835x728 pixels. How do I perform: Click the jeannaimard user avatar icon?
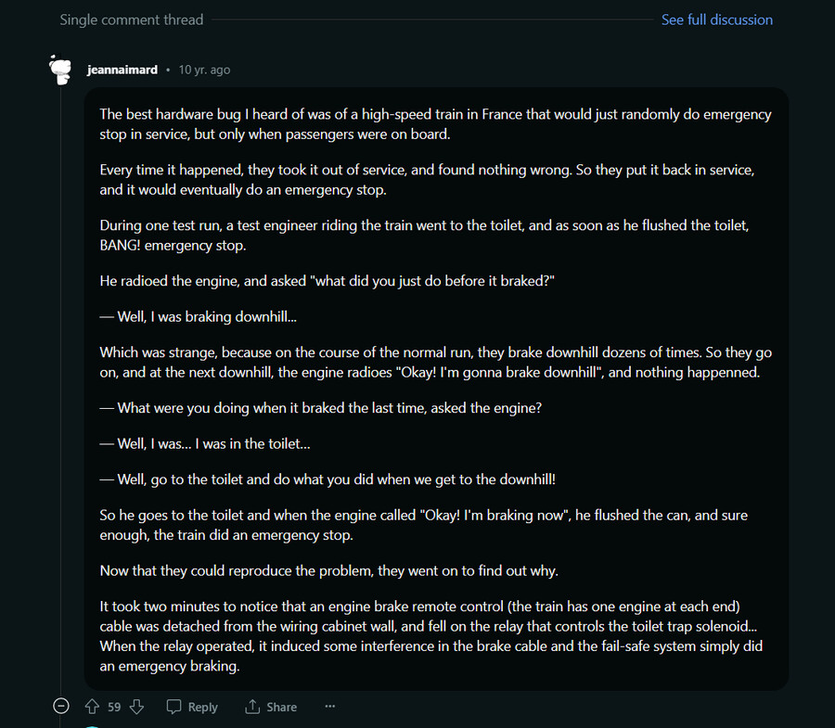coord(61,70)
